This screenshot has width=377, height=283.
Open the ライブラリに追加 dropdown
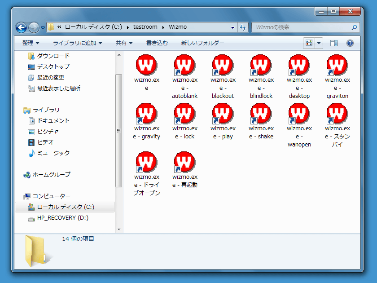77,43
